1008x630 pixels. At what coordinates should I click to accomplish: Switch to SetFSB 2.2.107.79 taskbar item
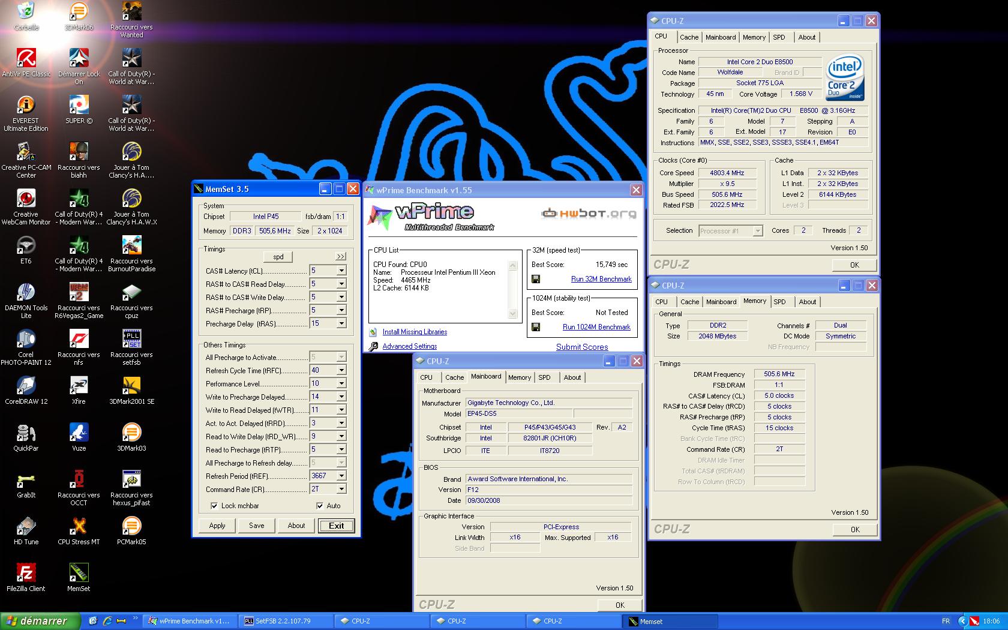(x=286, y=621)
